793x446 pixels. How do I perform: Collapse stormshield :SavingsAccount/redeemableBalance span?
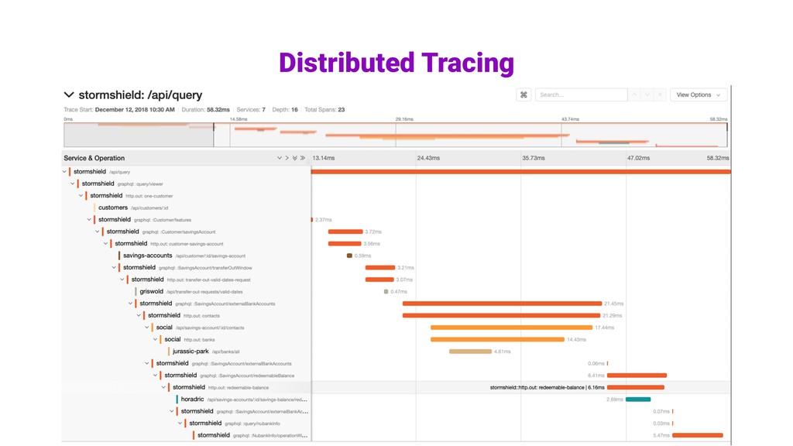coord(155,376)
